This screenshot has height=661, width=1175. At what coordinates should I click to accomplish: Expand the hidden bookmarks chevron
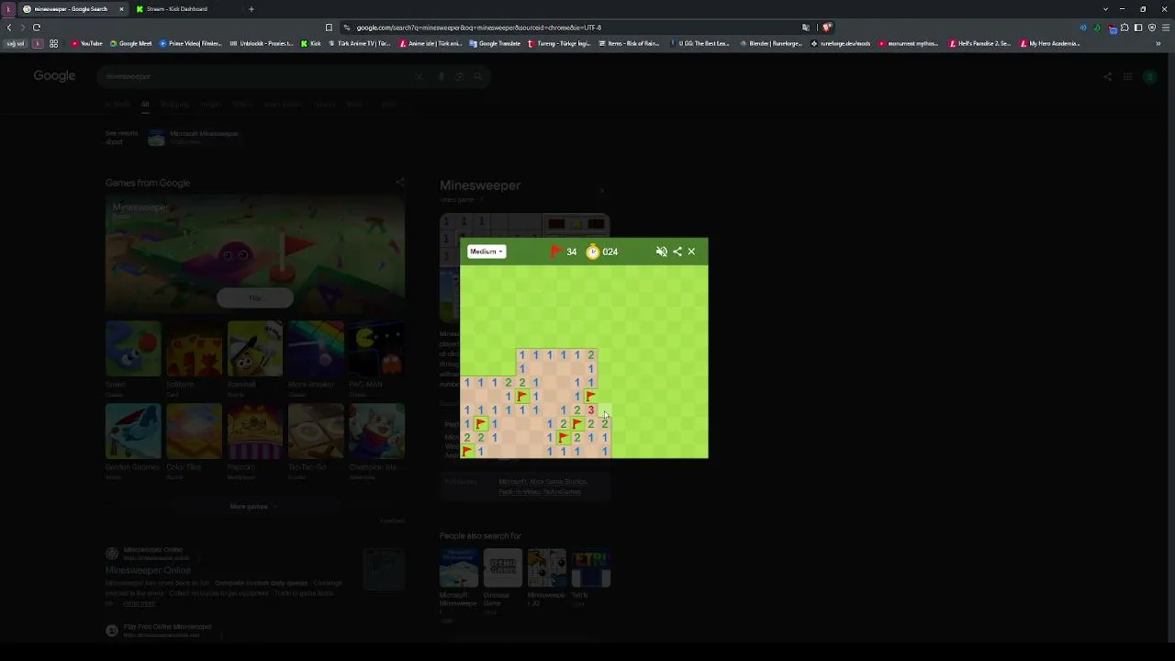coord(1158,43)
